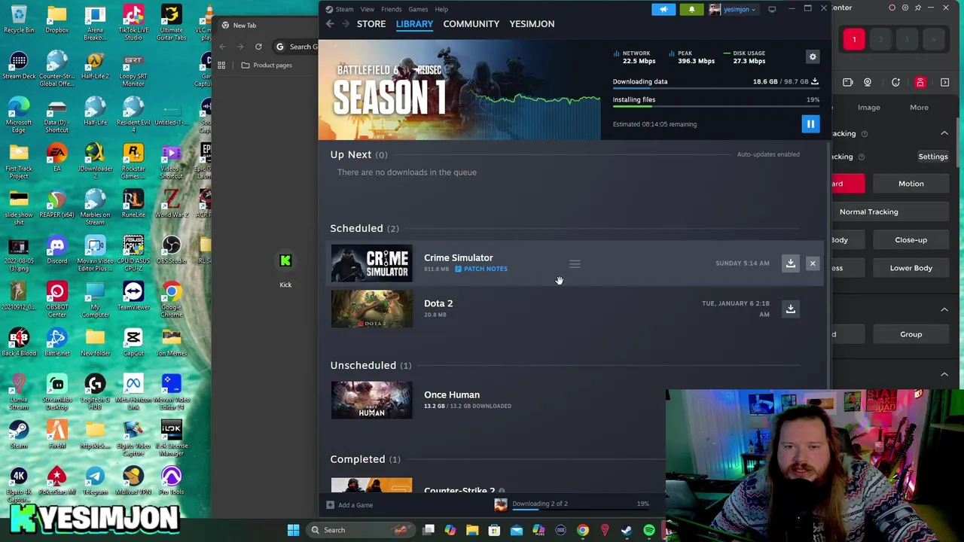The width and height of the screenshot is (964, 542).
Task: Open the Windows Start menu
Action: pos(293,530)
